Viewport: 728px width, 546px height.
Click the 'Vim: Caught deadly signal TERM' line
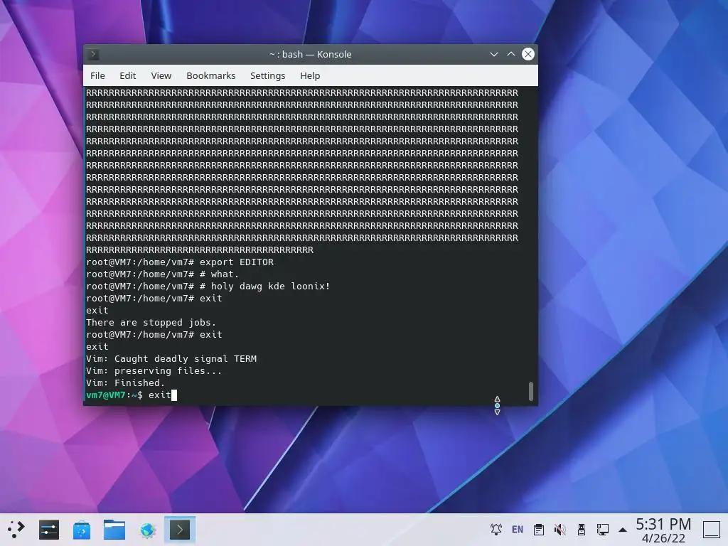tap(171, 359)
